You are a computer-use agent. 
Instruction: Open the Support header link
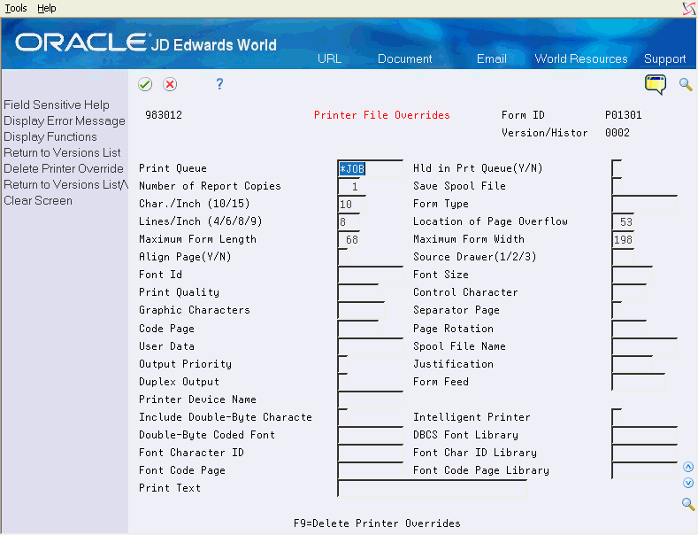click(664, 58)
